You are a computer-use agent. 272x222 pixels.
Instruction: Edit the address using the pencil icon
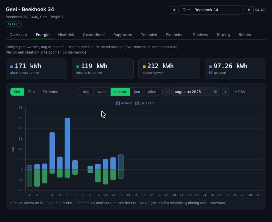click(62, 17)
